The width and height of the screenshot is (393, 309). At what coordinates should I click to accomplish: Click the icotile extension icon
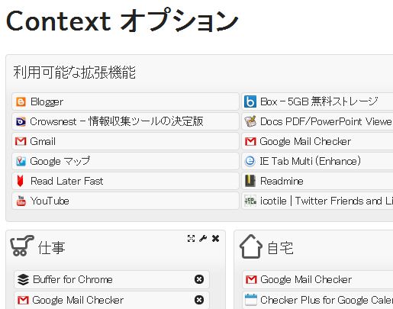250,201
